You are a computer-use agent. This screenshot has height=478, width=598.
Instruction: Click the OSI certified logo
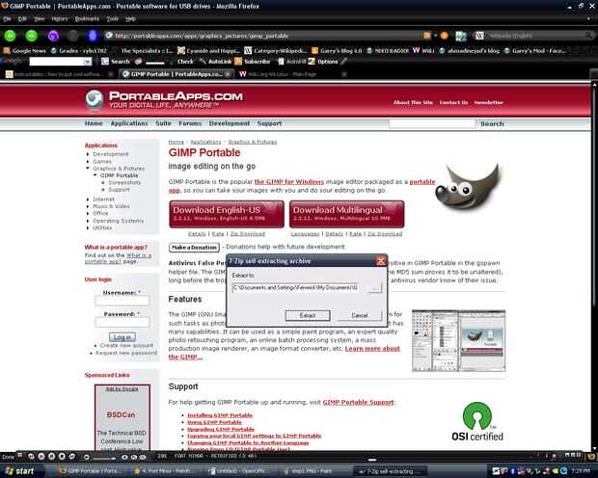(x=477, y=421)
